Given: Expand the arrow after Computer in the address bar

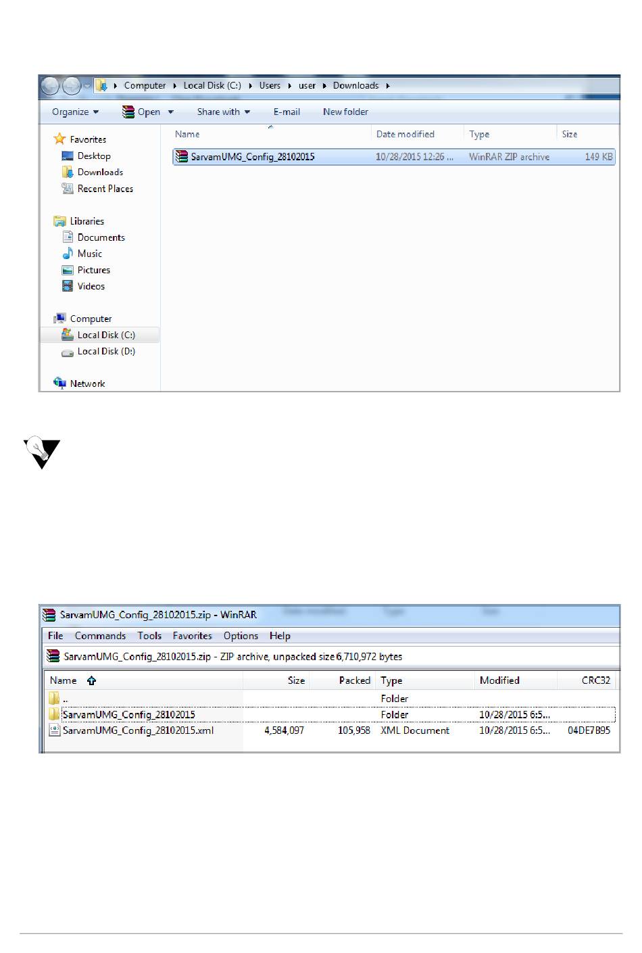Looking at the screenshot, I should pyautogui.click(x=175, y=86).
